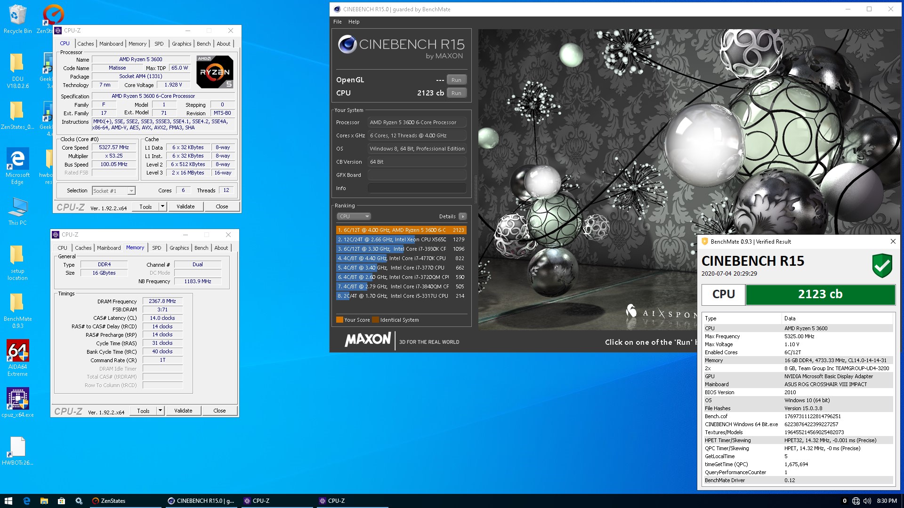Image resolution: width=904 pixels, height=508 pixels.
Task: Click the Type column header in BenchMate
Action: tap(742, 318)
